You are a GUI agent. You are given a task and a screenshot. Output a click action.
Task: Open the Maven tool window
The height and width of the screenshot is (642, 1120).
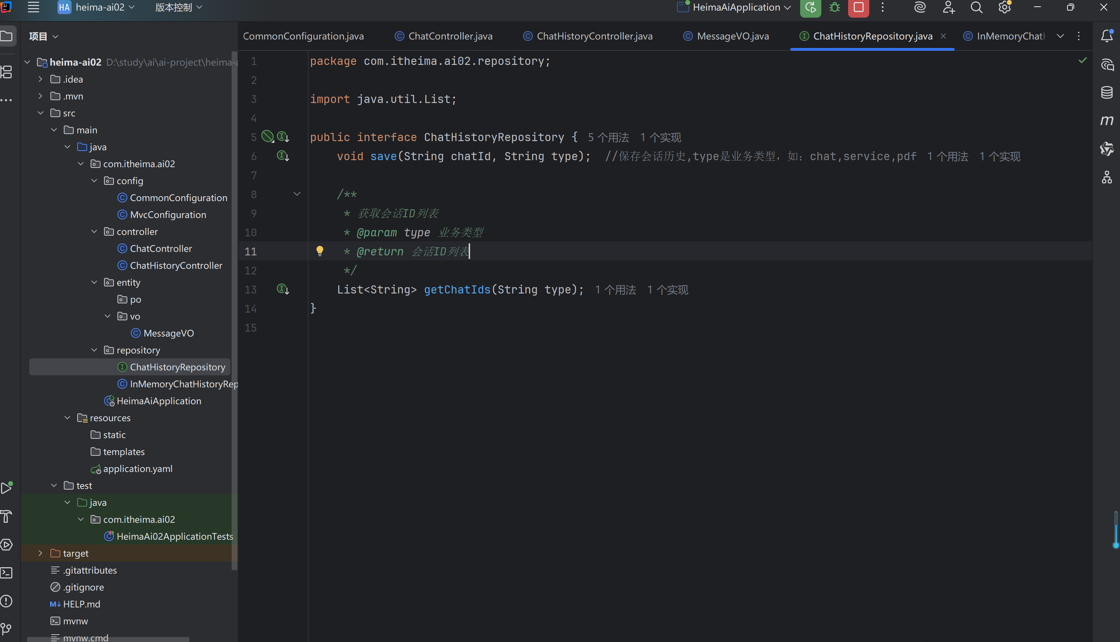[1107, 120]
